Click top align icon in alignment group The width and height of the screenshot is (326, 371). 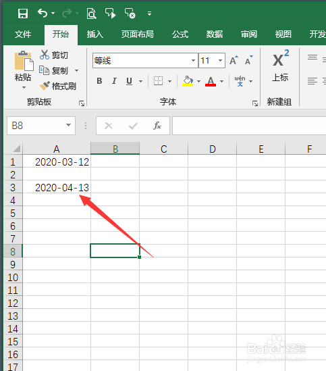(x=313, y=57)
